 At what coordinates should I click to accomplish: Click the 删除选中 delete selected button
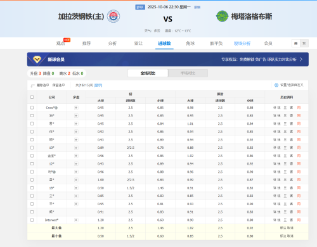coord(43,85)
